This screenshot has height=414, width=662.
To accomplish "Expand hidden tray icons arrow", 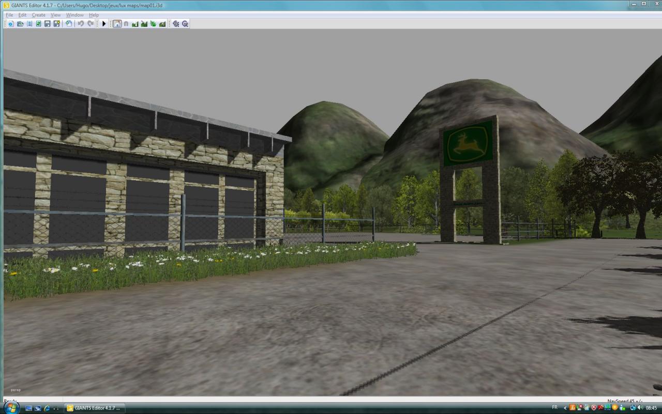I will tap(565, 408).
